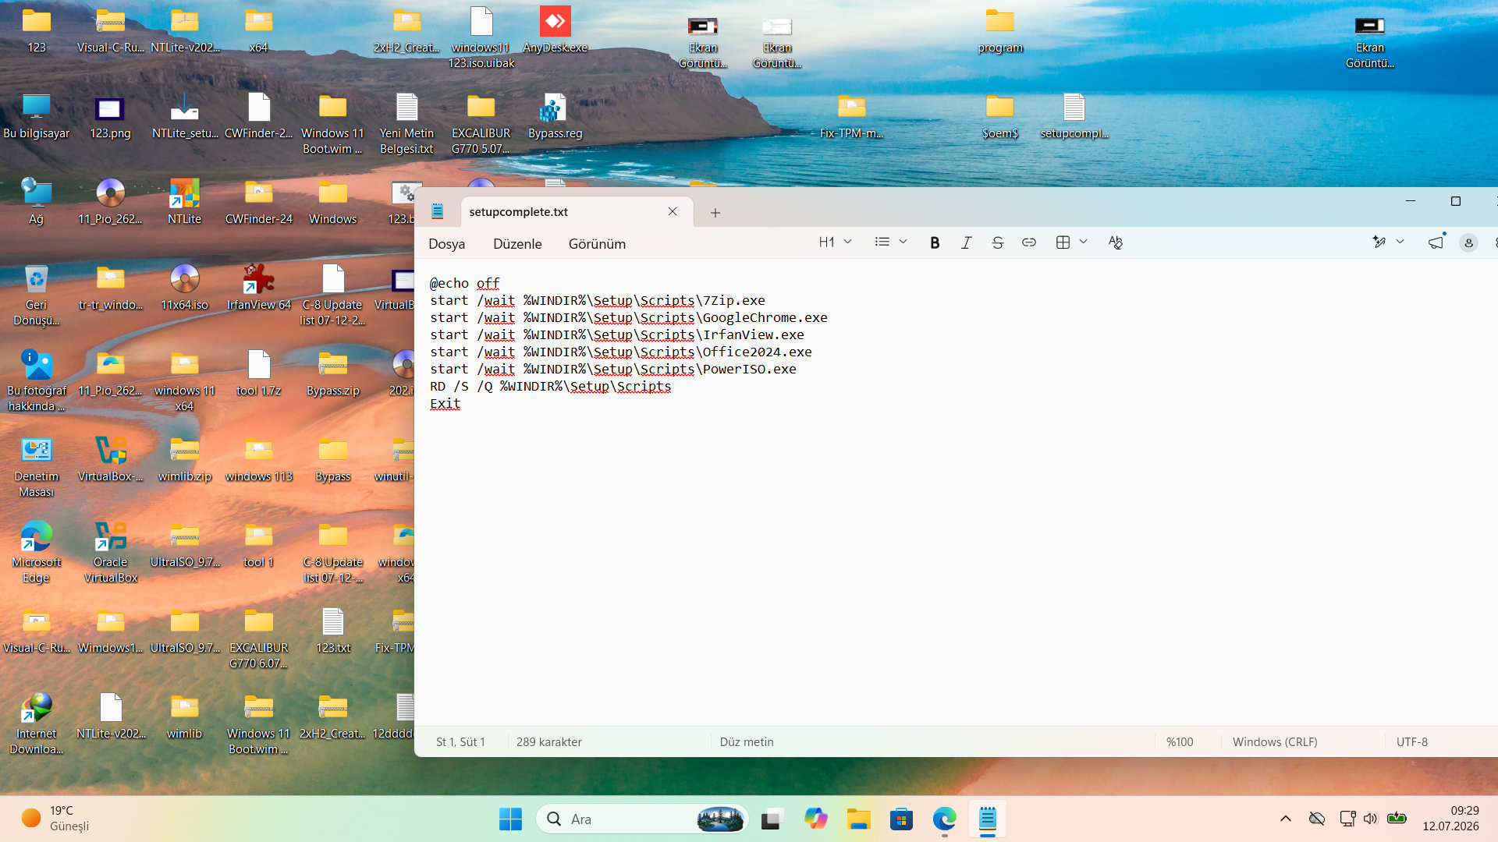1498x842 pixels.
Task: Click the list bullets icon
Action: coord(882,242)
